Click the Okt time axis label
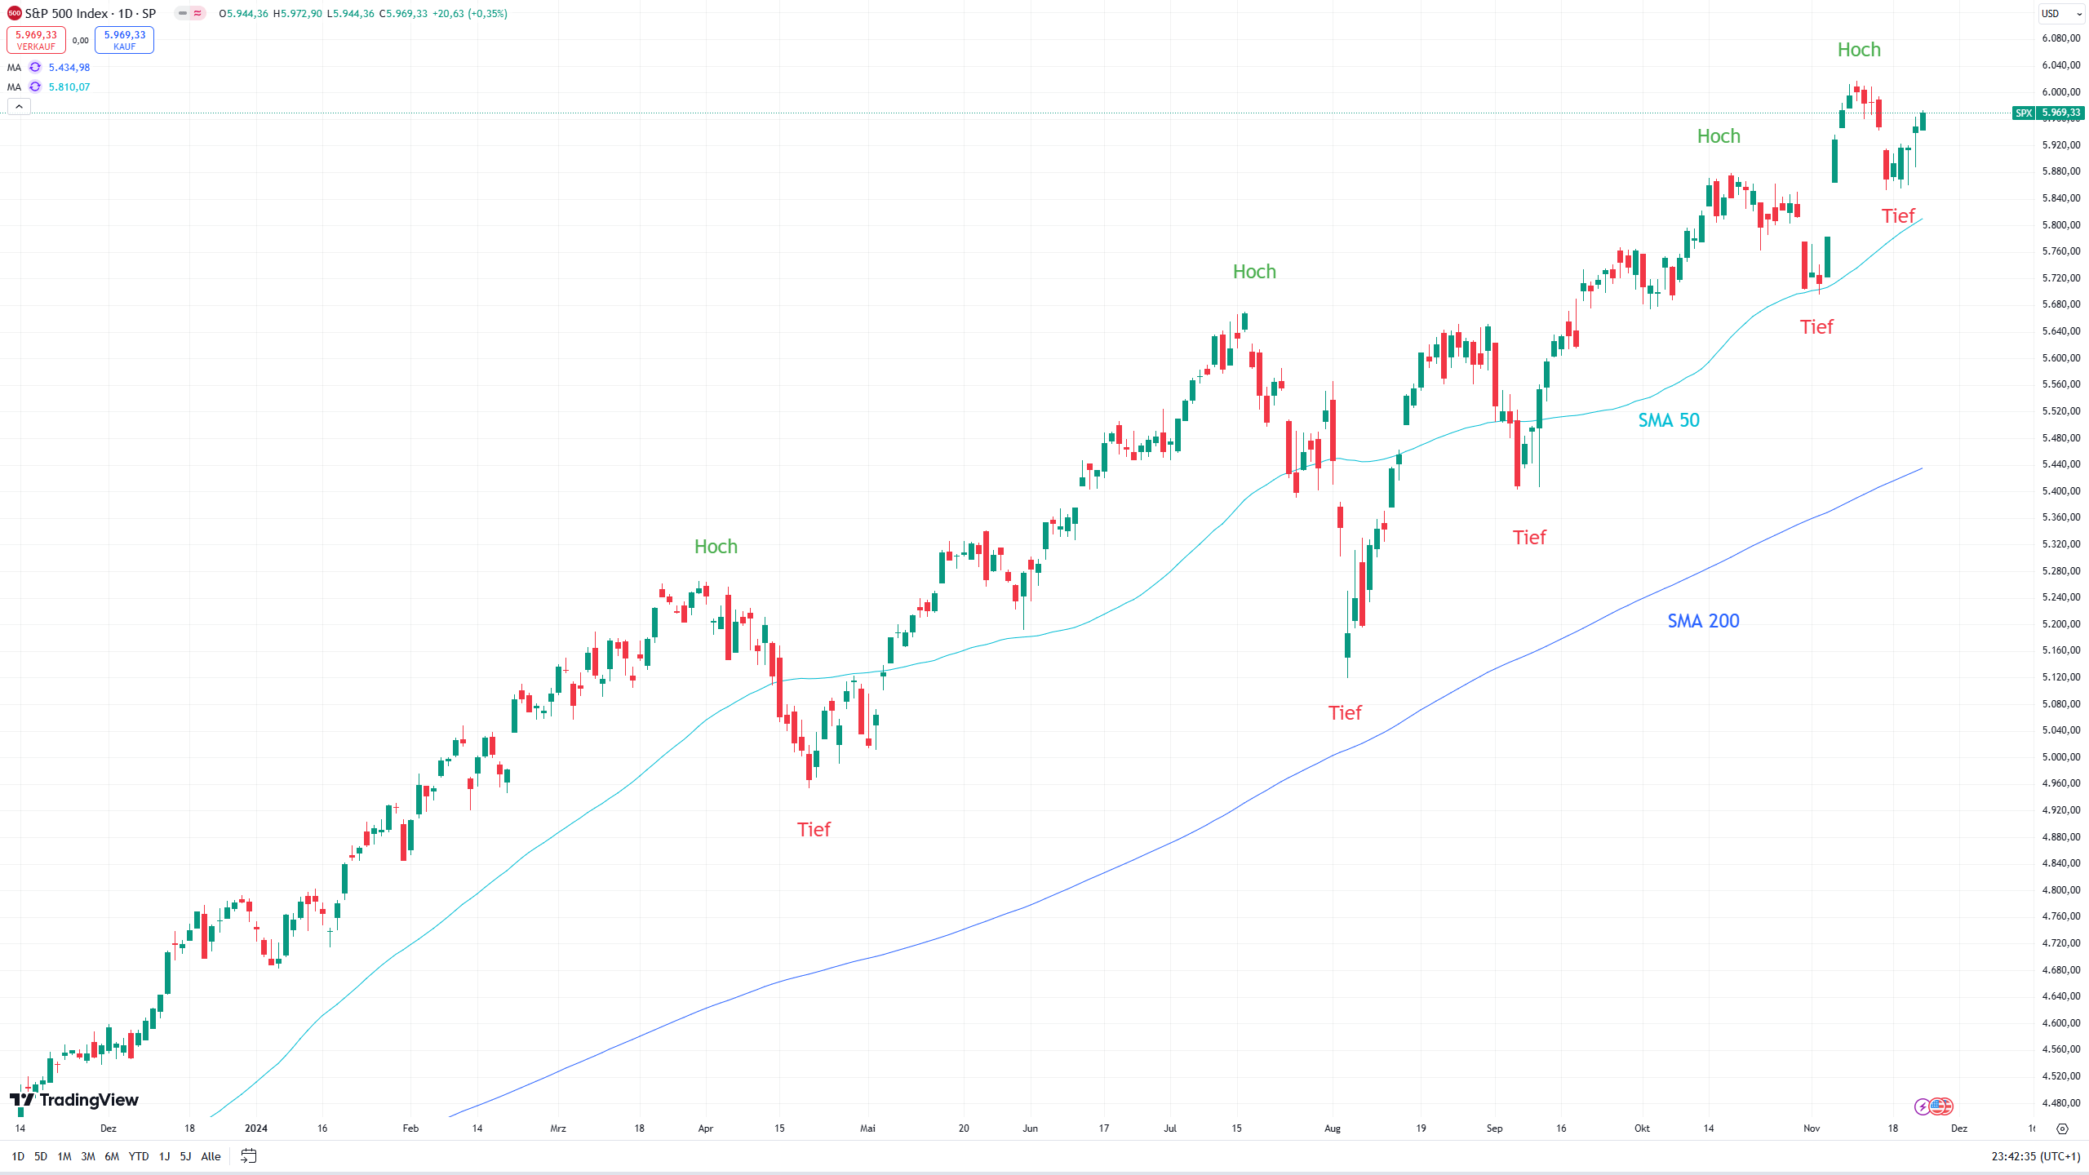The height and width of the screenshot is (1175, 2089). tap(1642, 1128)
